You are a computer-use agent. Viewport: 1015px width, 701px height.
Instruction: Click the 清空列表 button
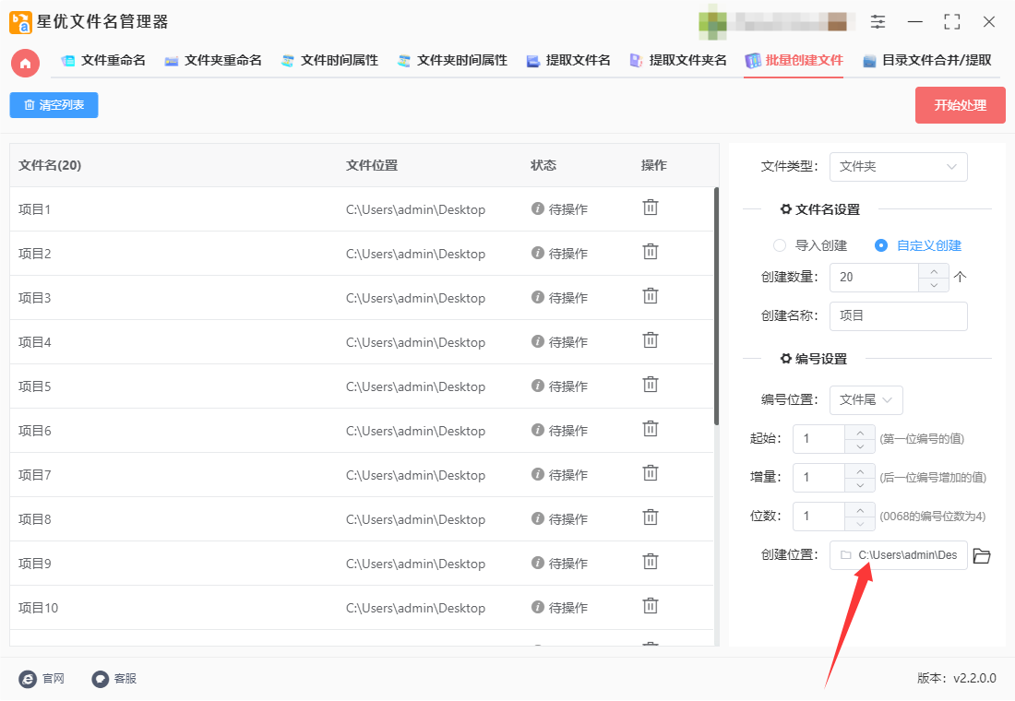pyautogui.click(x=54, y=105)
